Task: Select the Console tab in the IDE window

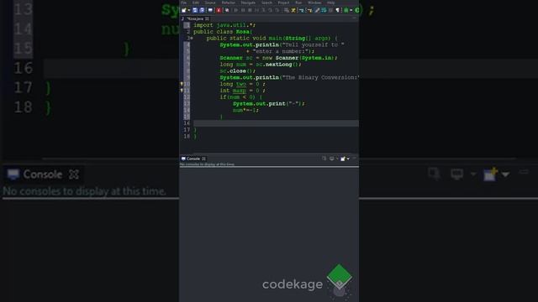Action: coord(193,159)
